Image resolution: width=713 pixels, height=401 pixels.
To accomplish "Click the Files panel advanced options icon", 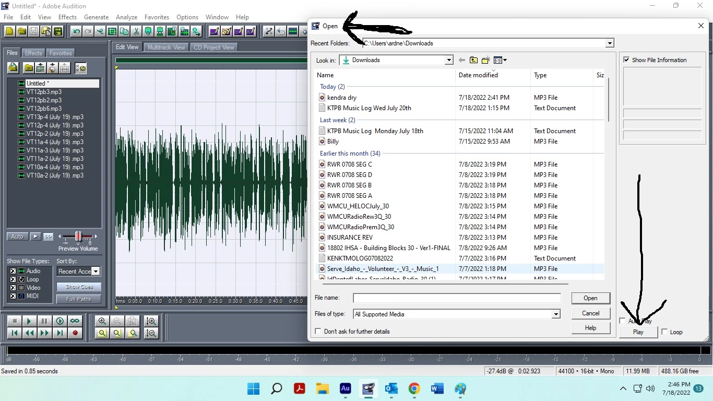I will [x=80, y=68].
